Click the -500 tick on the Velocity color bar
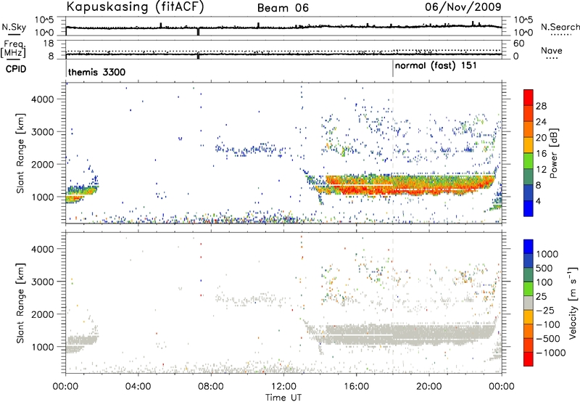 click(x=548, y=339)
